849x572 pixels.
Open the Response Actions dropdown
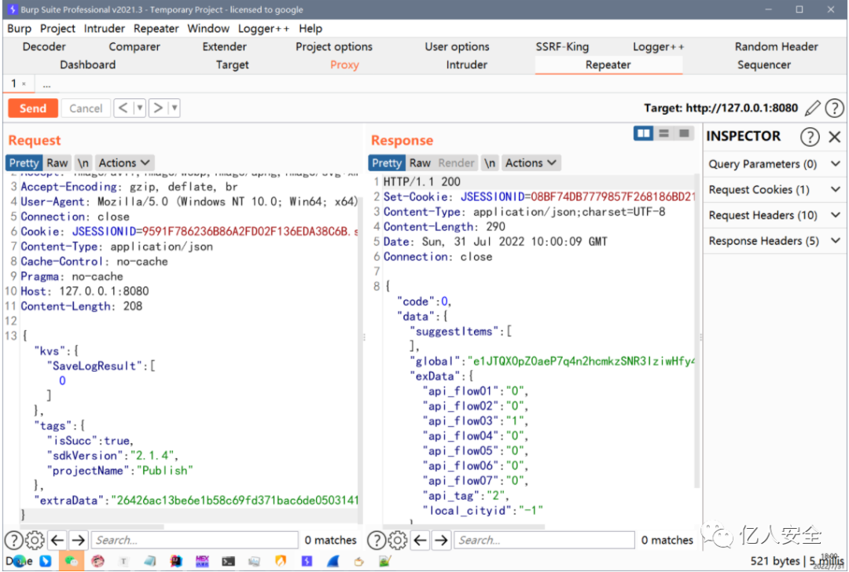[x=531, y=163]
